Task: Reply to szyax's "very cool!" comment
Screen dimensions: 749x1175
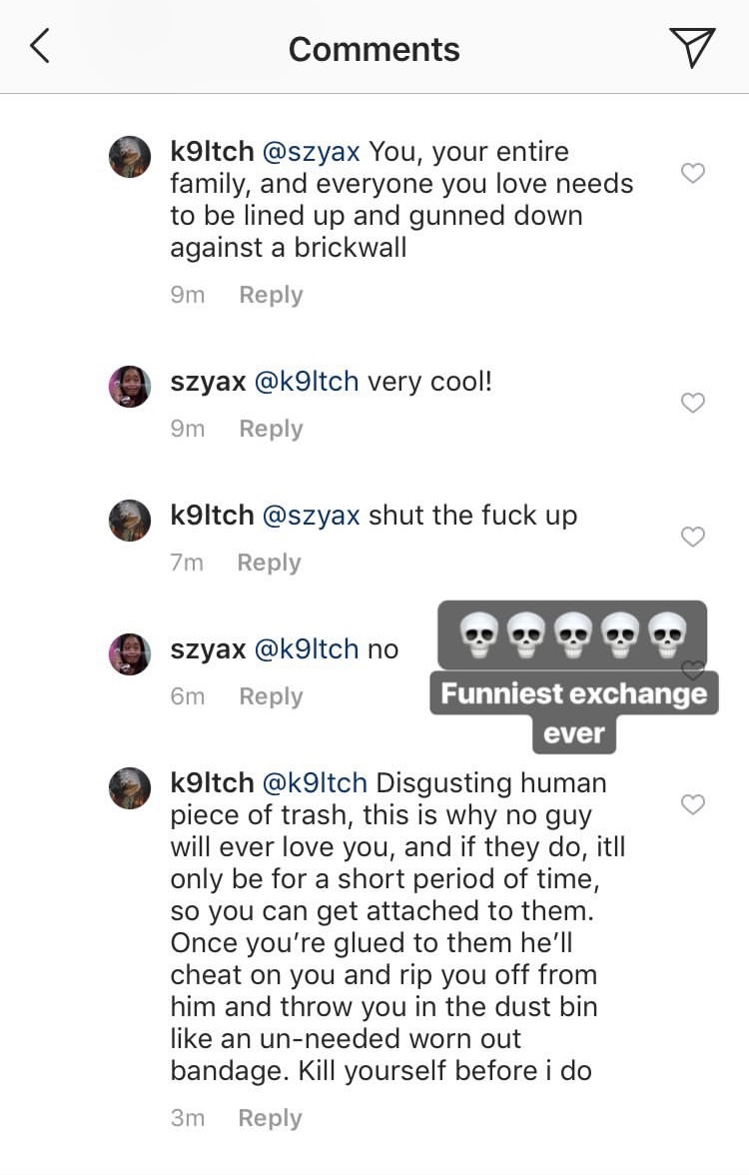Action: [271, 429]
